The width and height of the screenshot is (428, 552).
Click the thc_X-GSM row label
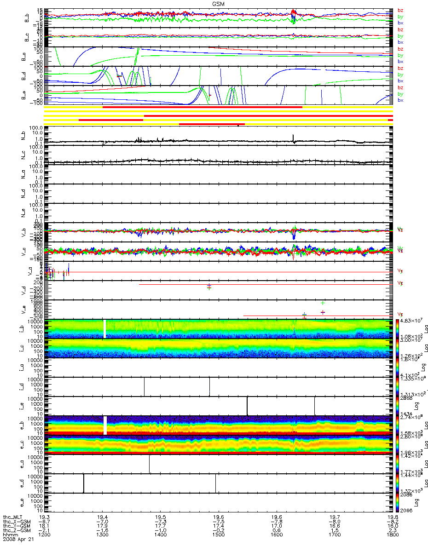point(17,521)
